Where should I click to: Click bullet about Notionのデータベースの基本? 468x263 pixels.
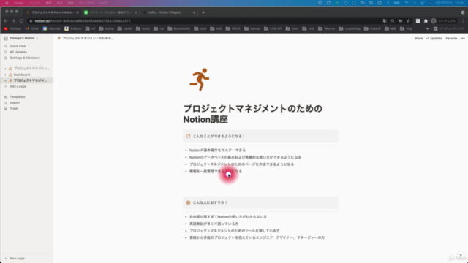(x=245, y=157)
